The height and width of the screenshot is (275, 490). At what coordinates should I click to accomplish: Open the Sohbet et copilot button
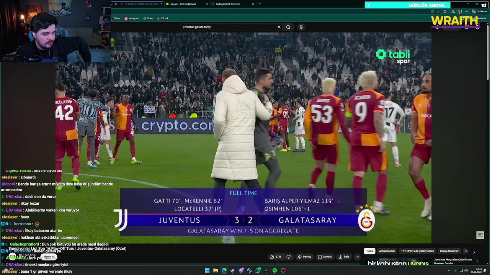(x=479, y=11)
